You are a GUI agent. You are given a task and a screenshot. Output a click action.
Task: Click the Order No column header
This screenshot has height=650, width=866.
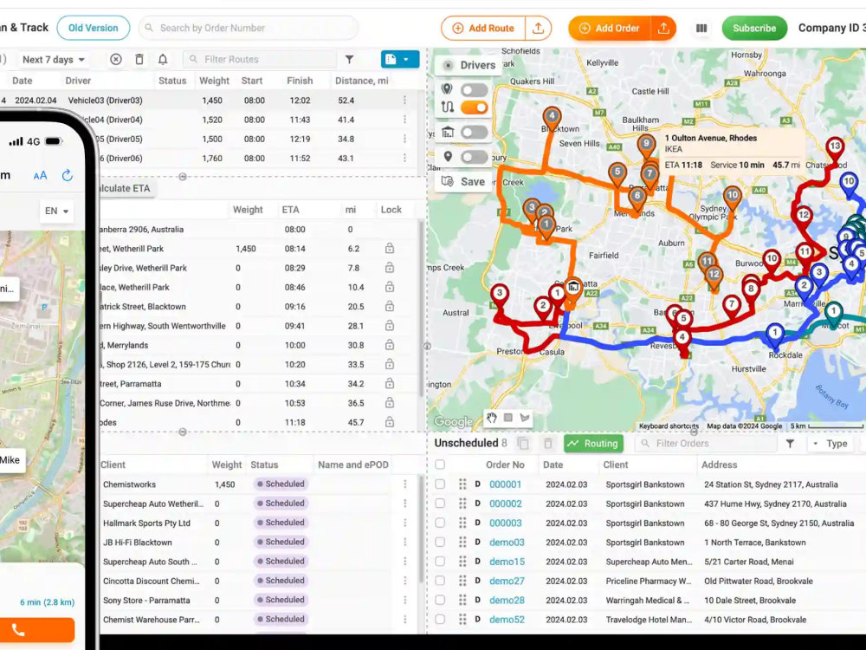click(505, 465)
